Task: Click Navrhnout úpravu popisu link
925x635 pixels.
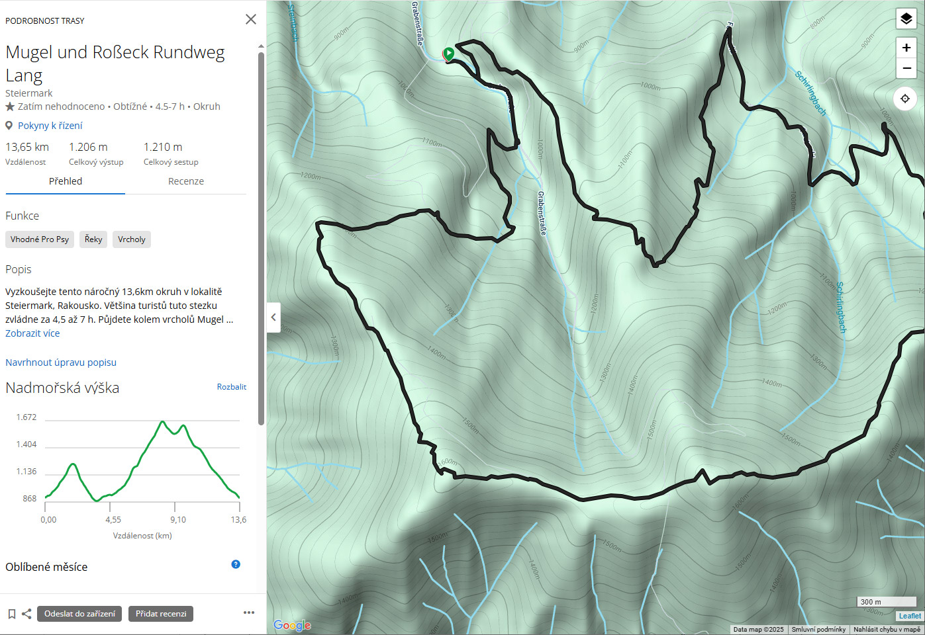Action: (61, 362)
